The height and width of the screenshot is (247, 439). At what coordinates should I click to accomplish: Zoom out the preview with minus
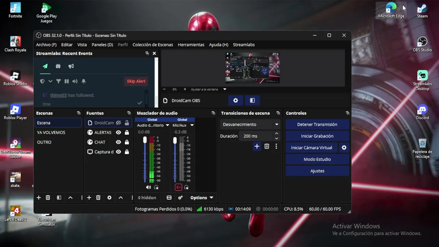pyautogui.click(x=164, y=89)
